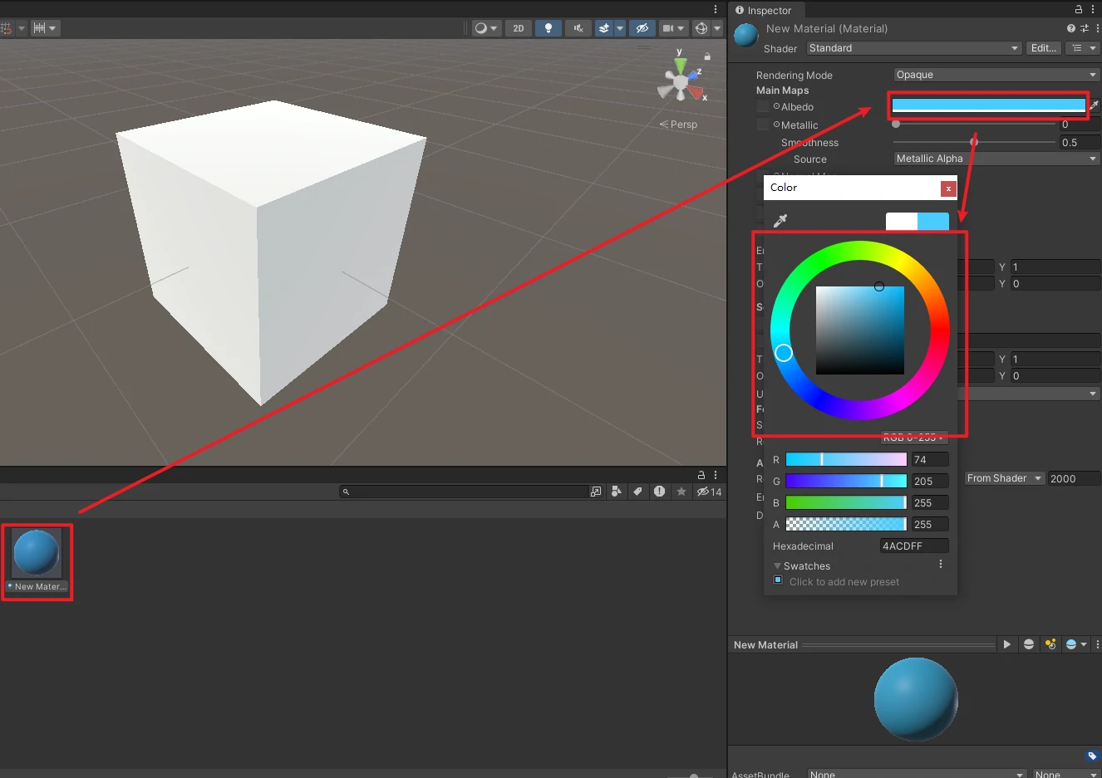Screen dimensions: 1102x778
Task: Click the search-by-type icon in Project panel
Action: click(x=616, y=492)
